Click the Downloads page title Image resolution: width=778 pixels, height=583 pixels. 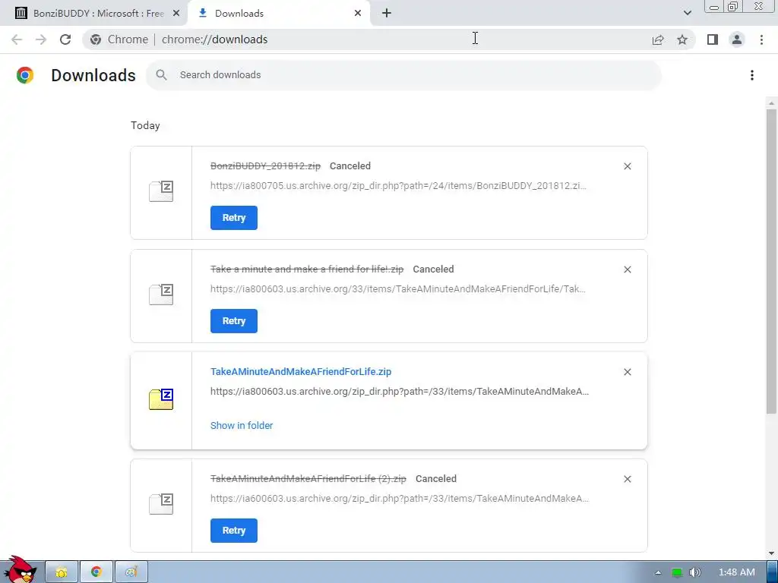click(93, 75)
